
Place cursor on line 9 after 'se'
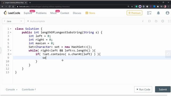coord(46,58)
